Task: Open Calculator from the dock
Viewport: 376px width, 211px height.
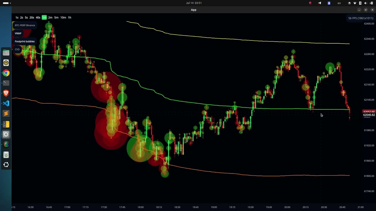Action: coord(6,124)
